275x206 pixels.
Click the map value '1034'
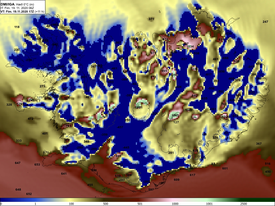[190, 46]
